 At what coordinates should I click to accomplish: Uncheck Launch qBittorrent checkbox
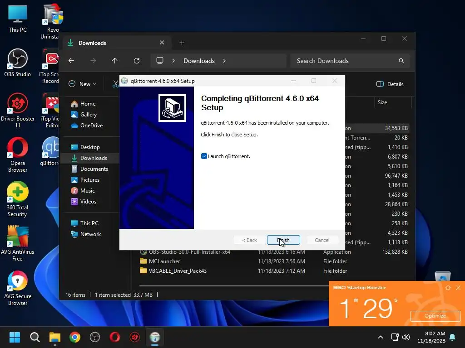[x=204, y=156]
